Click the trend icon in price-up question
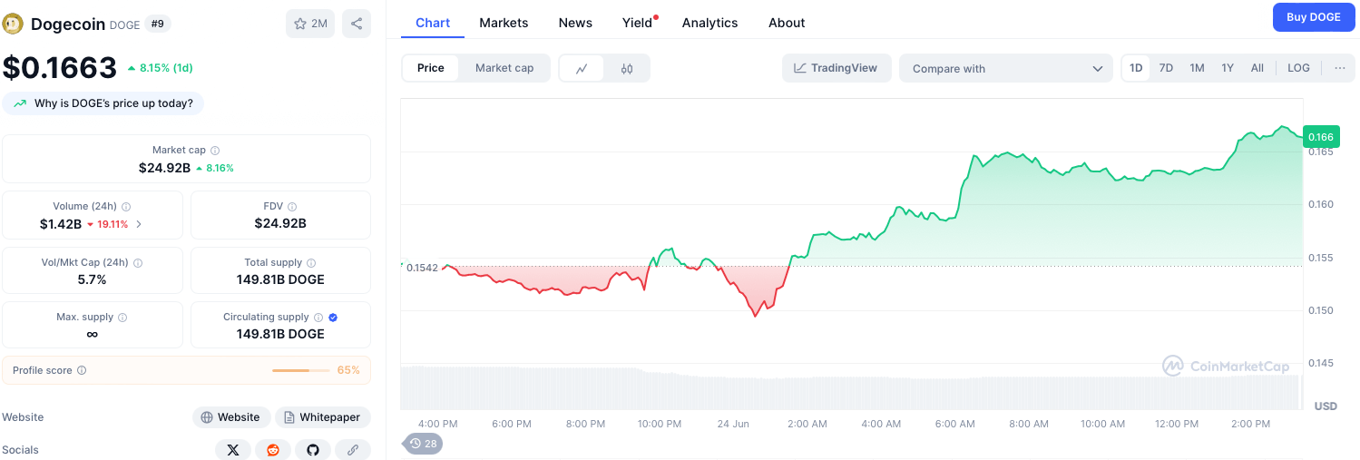Image resolution: width=1360 pixels, height=460 pixels. click(20, 103)
